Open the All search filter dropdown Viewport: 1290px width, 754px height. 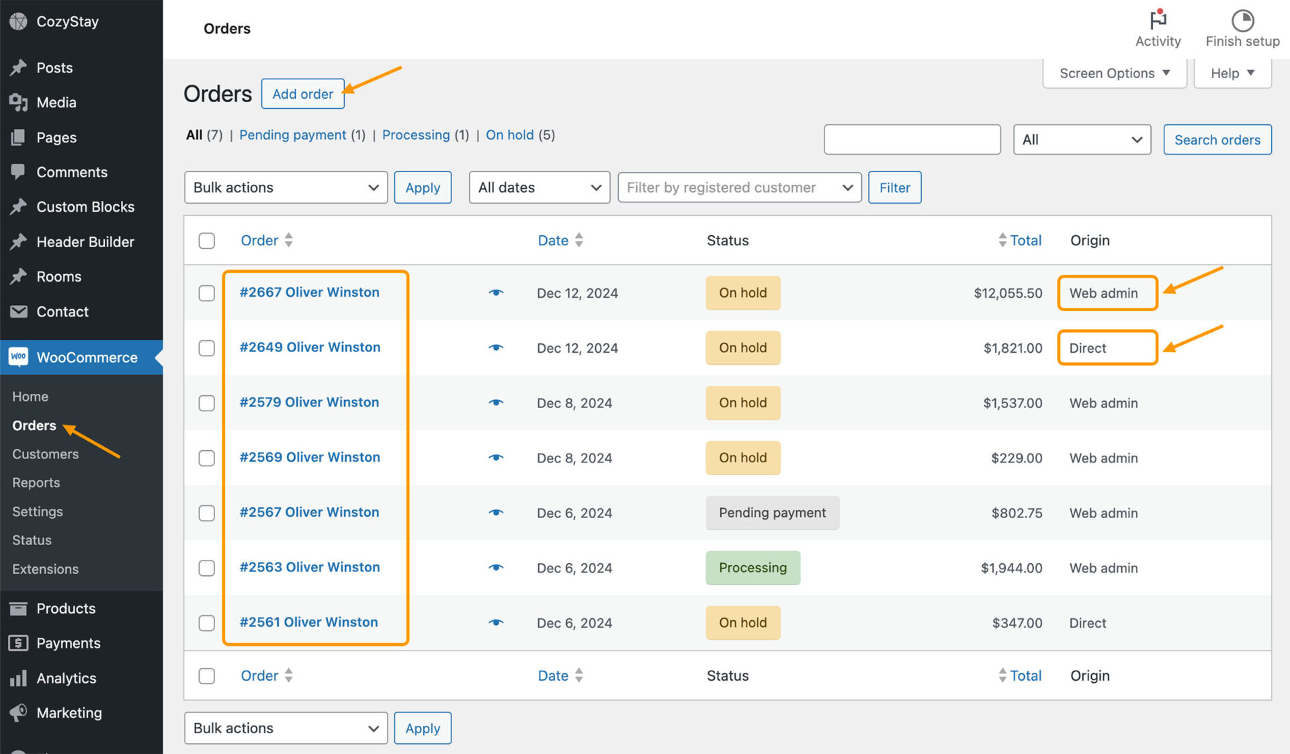[1082, 140]
